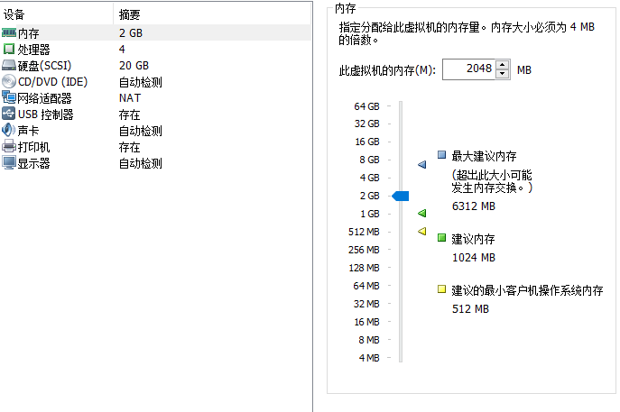The width and height of the screenshot is (620, 412).
Task: Increase memory with the spinner up arrow
Action: coord(502,65)
